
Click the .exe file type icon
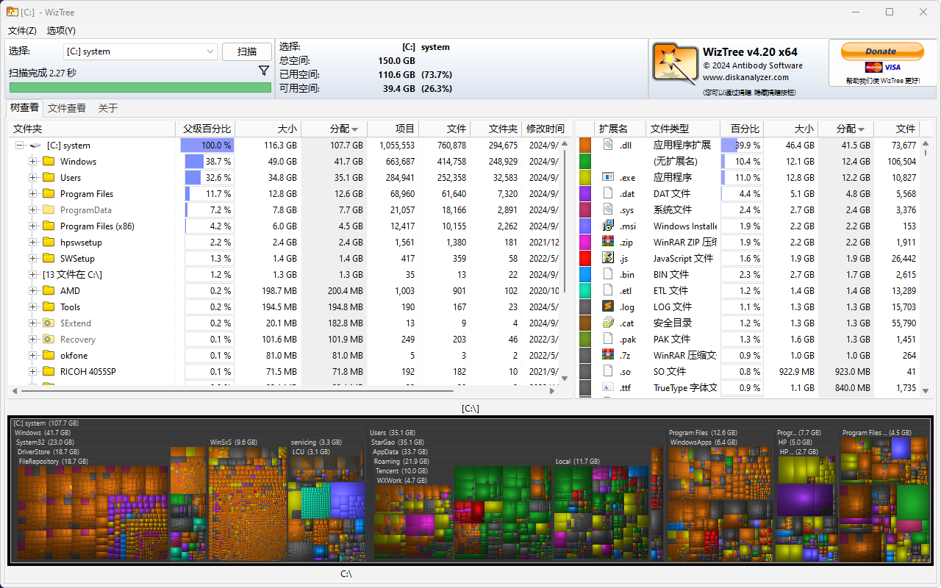(x=608, y=178)
